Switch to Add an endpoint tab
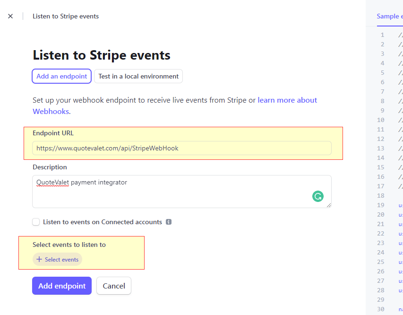 [x=61, y=76]
